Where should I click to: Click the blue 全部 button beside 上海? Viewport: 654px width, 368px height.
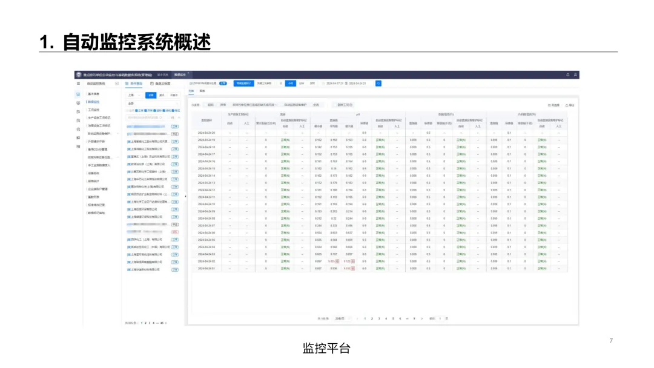(151, 95)
